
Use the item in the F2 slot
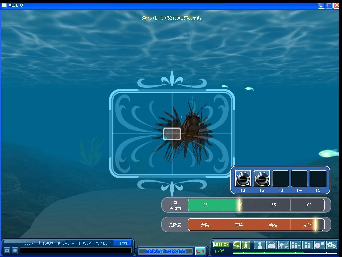pos(262,179)
